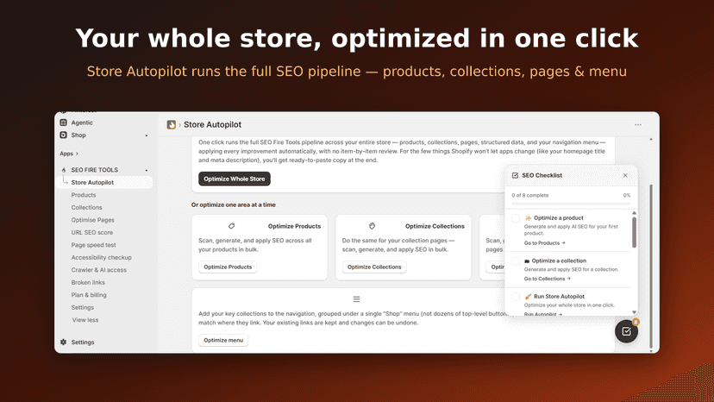Select Store Autopilot in sidebar

pyautogui.click(x=103, y=182)
